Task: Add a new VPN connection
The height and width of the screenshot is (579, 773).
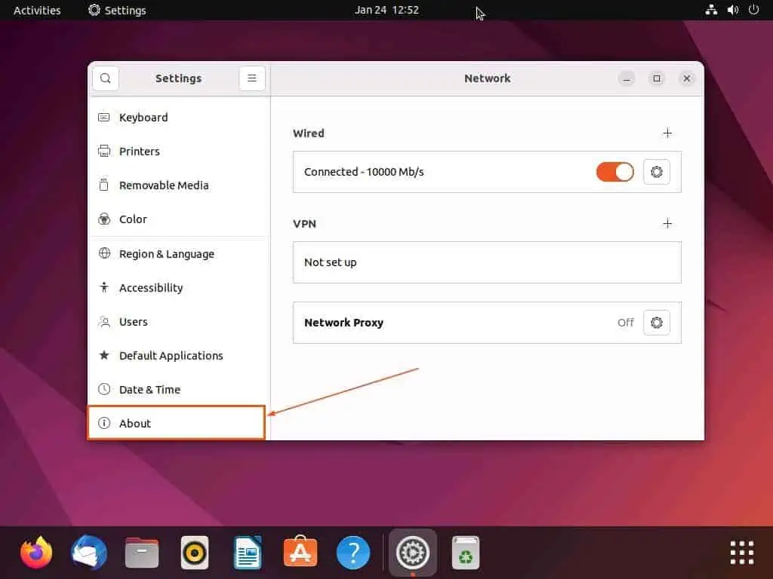Action: tap(667, 224)
